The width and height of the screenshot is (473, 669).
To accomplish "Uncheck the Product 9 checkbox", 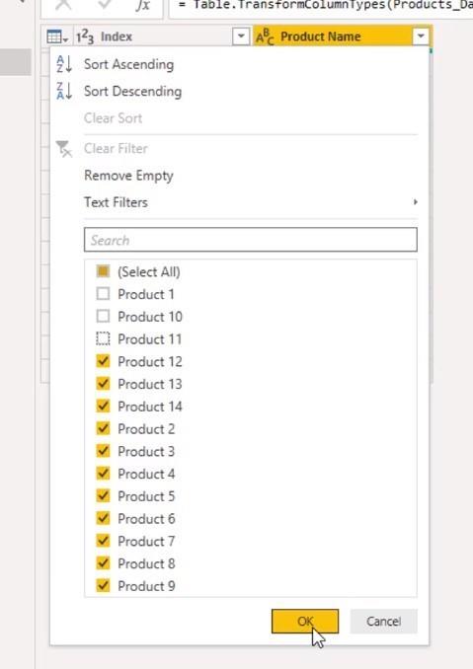I will coord(103,585).
